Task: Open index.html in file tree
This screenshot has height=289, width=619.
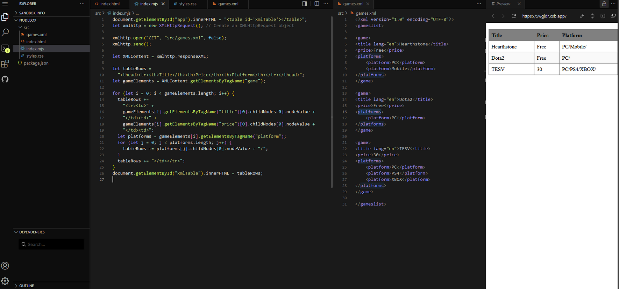Action: tap(51, 42)
